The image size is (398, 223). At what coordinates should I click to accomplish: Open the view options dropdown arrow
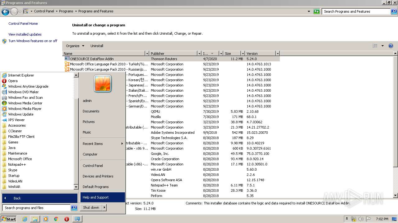click(382, 46)
